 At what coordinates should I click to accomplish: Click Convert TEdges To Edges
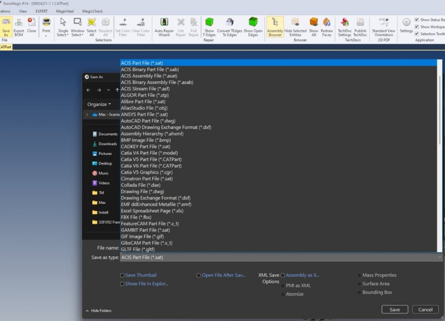229,23
